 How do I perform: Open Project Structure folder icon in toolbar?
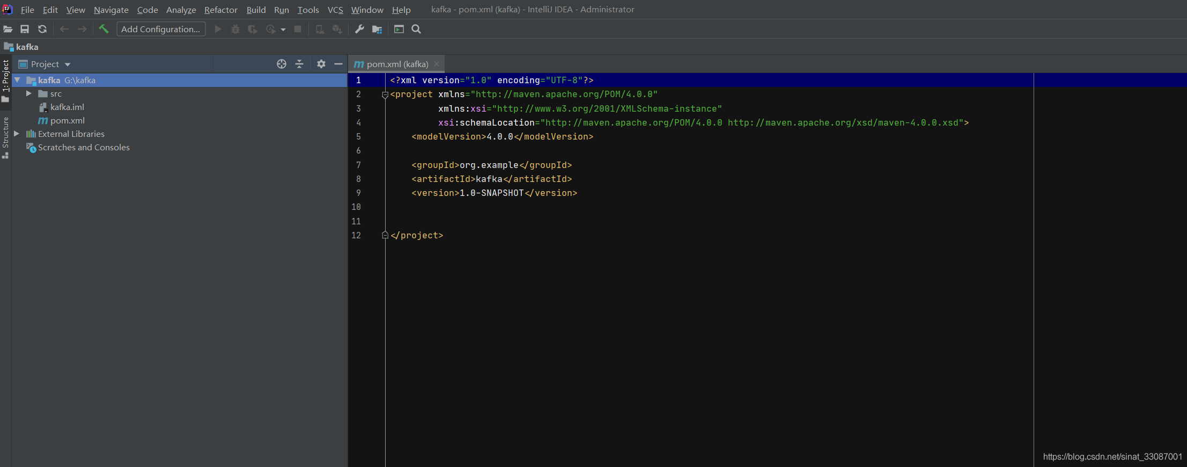tap(377, 29)
